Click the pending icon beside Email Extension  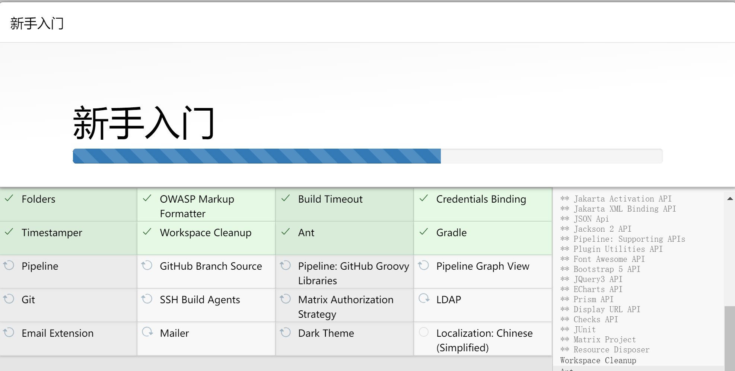coord(9,332)
